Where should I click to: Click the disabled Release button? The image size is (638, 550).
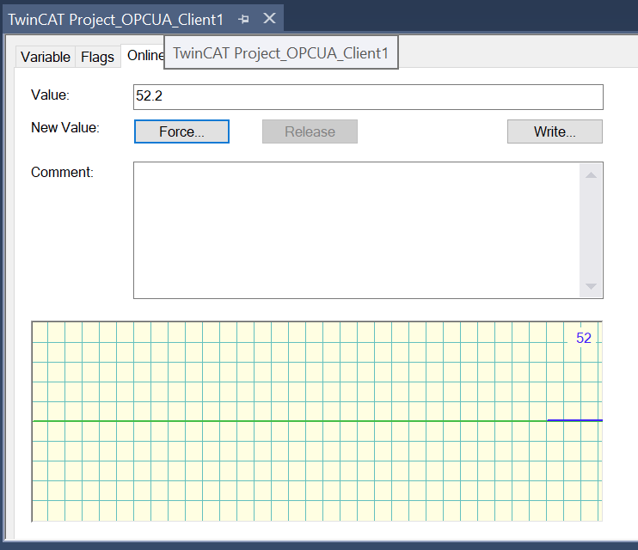(x=310, y=131)
